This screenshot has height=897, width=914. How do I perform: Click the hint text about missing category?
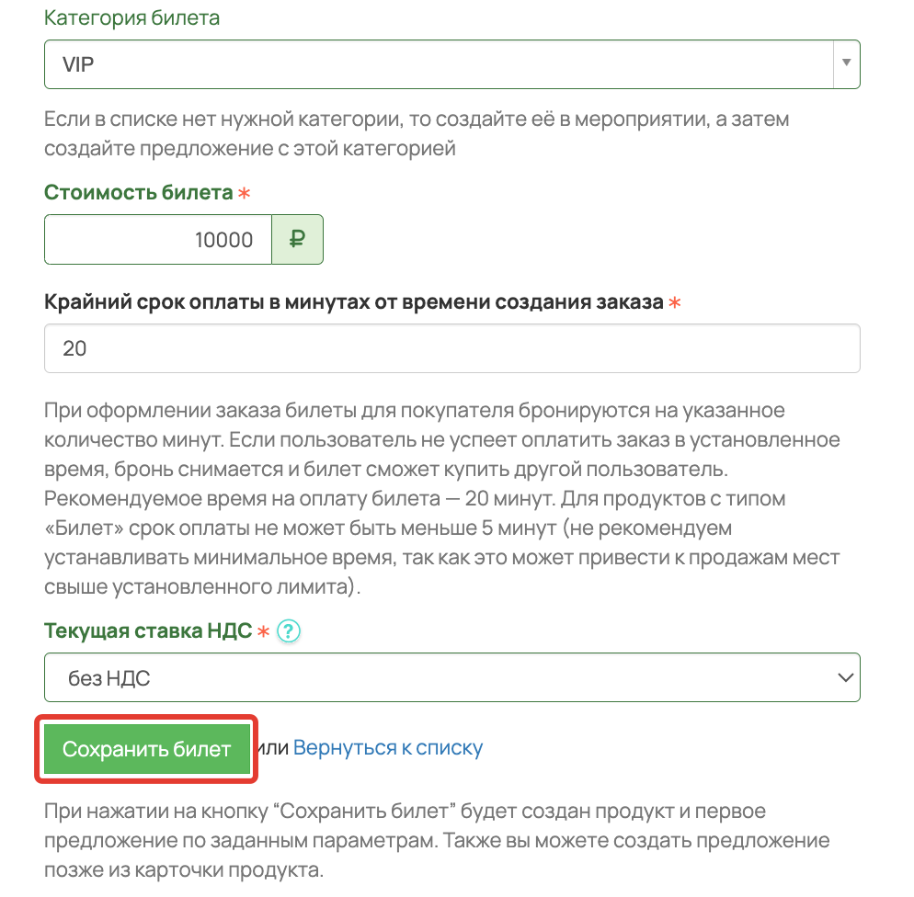pyautogui.click(x=417, y=133)
